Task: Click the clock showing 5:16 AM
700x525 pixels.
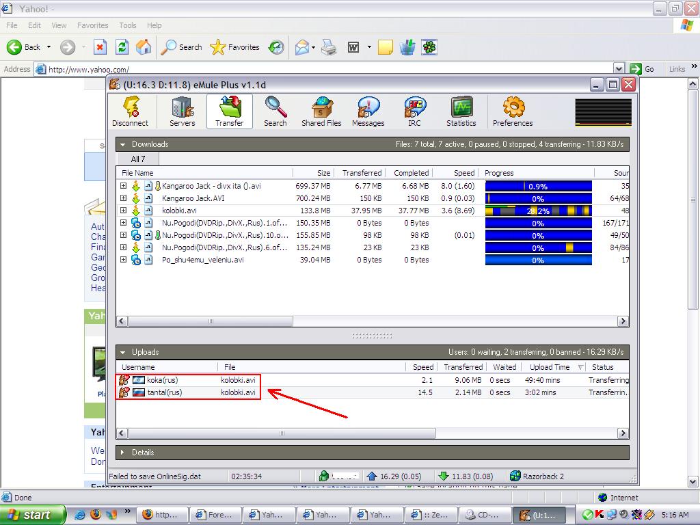Action: pyautogui.click(x=675, y=515)
